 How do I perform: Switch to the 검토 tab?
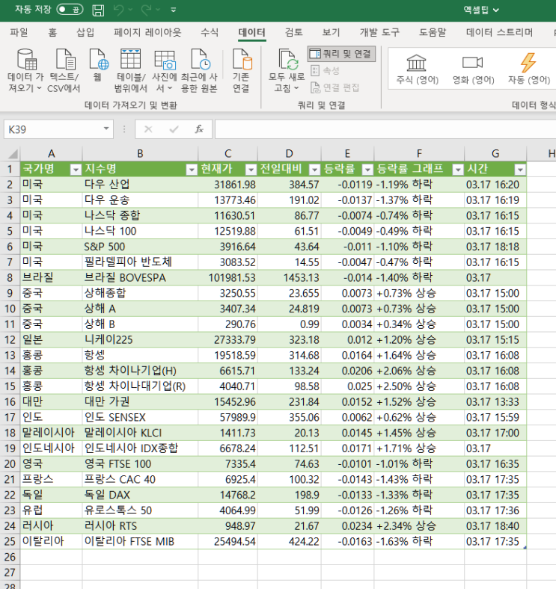tap(294, 32)
